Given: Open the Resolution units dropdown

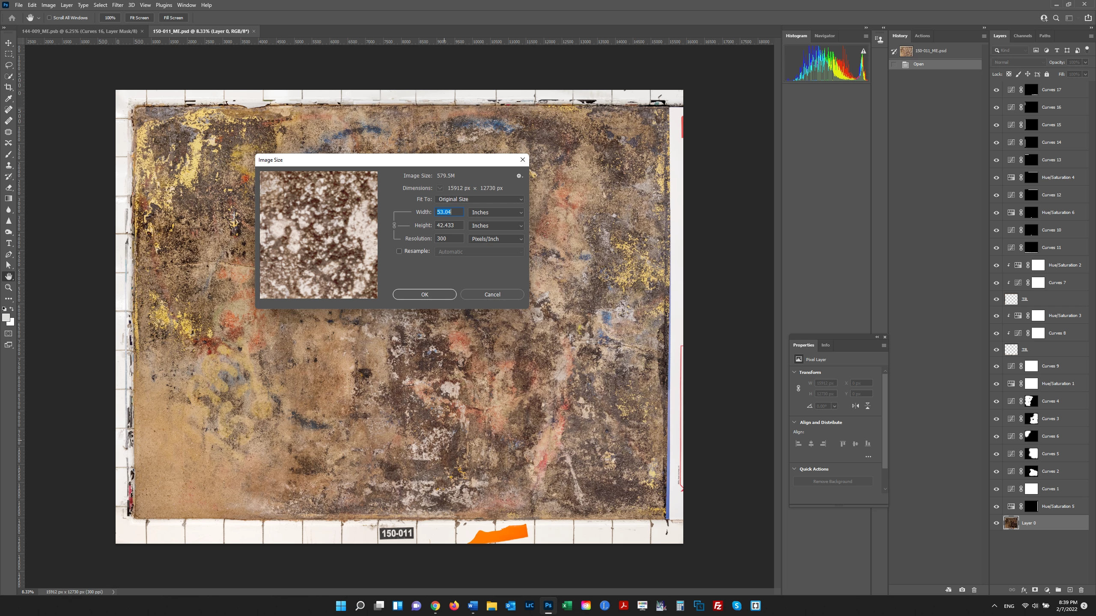Looking at the screenshot, I should click(x=496, y=239).
